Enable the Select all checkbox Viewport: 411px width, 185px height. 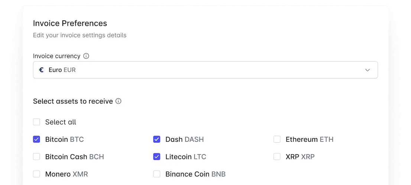[x=36, y=122]
